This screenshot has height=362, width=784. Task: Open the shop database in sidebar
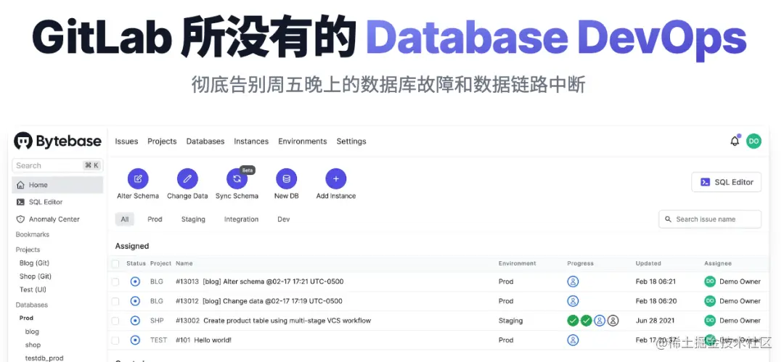point(33,345)
